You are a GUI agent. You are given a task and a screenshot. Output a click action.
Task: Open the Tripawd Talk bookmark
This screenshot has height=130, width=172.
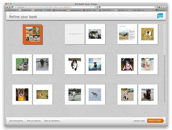coord(106,10)
